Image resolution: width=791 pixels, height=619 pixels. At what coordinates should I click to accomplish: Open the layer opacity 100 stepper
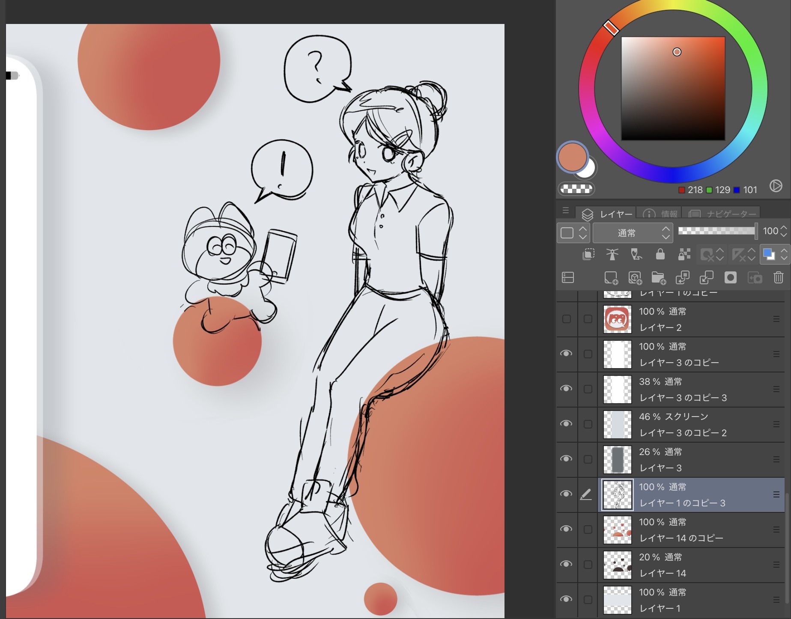coord(783,231)
